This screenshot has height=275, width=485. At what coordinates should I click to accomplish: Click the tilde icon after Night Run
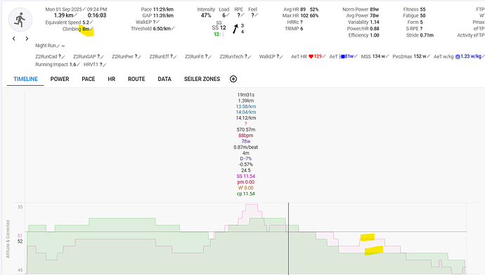tap(63, 46)
